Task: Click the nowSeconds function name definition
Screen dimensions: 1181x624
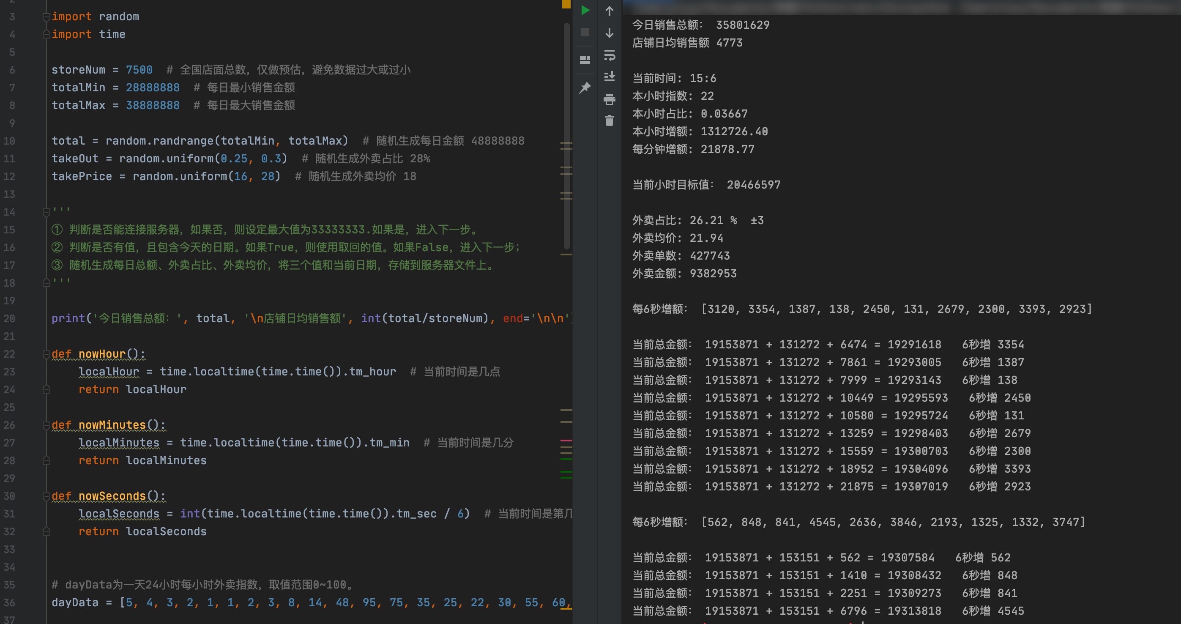Action: point(112,496)
